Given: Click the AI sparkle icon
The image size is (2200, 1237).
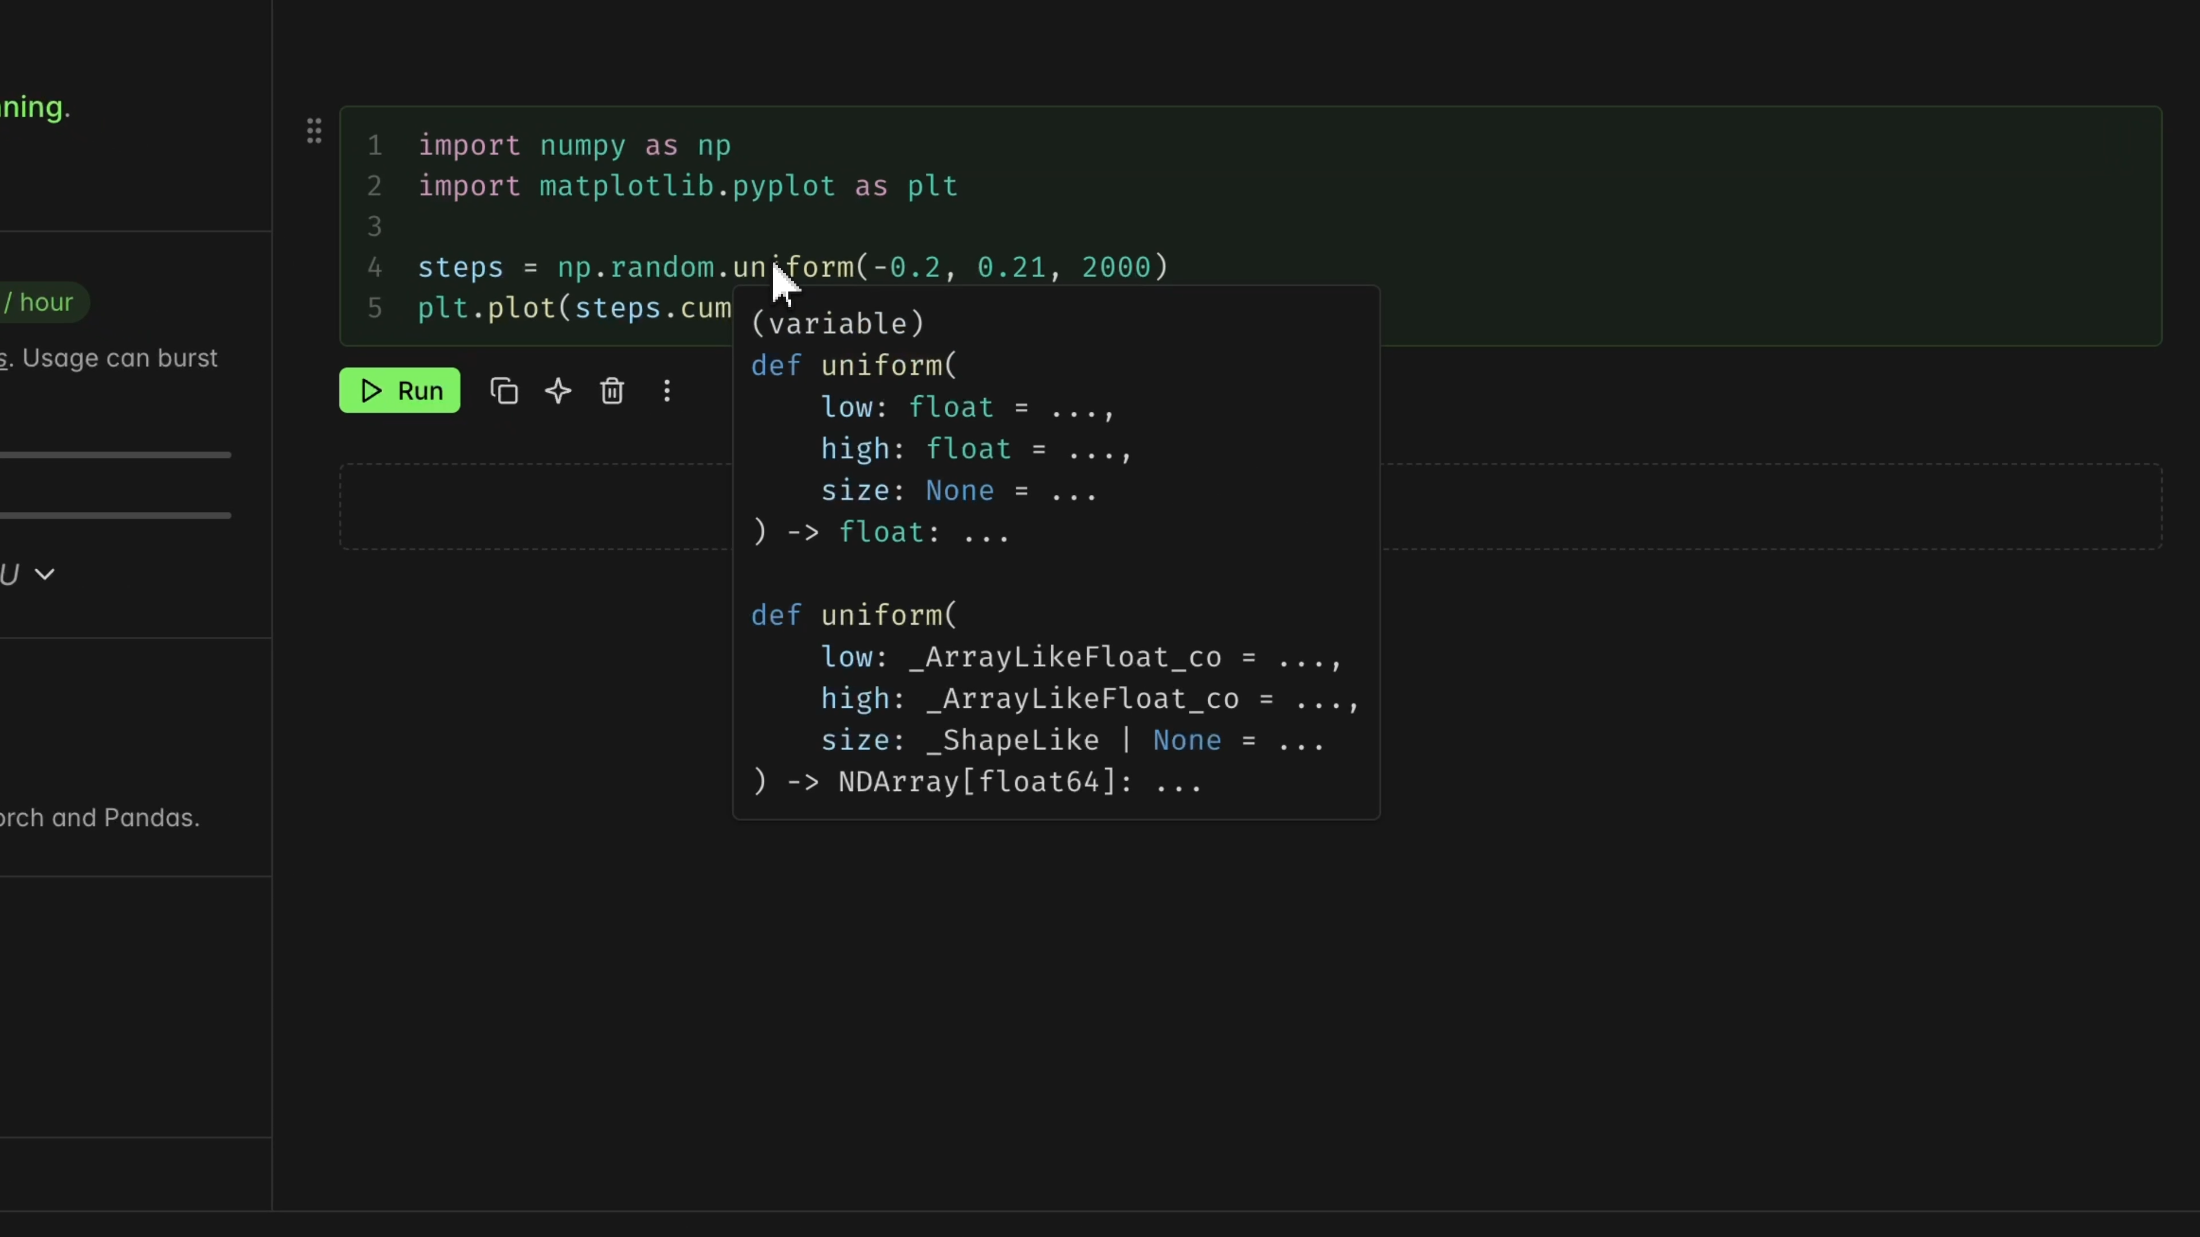Looking at the screenshot, I should (x=559, y=391).
